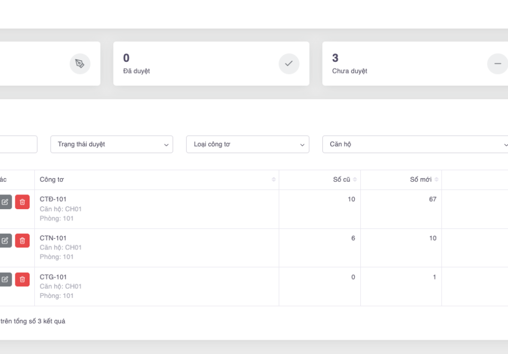The height and width of the screenshot is (354, 508).
Task: Select the CTN-101 meter name
Action: (x=53, y=238)
